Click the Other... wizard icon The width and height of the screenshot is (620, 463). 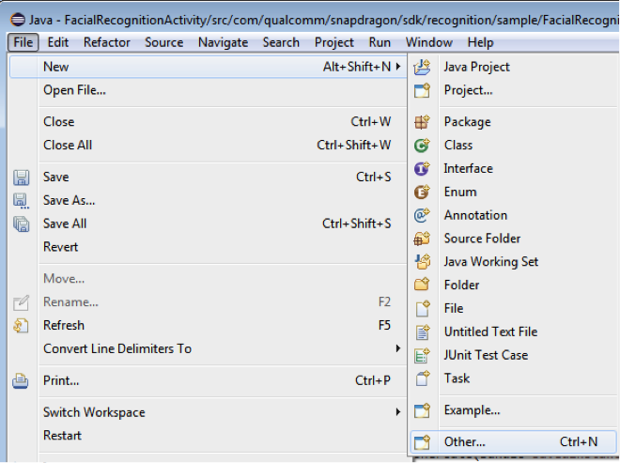[422, 442]
